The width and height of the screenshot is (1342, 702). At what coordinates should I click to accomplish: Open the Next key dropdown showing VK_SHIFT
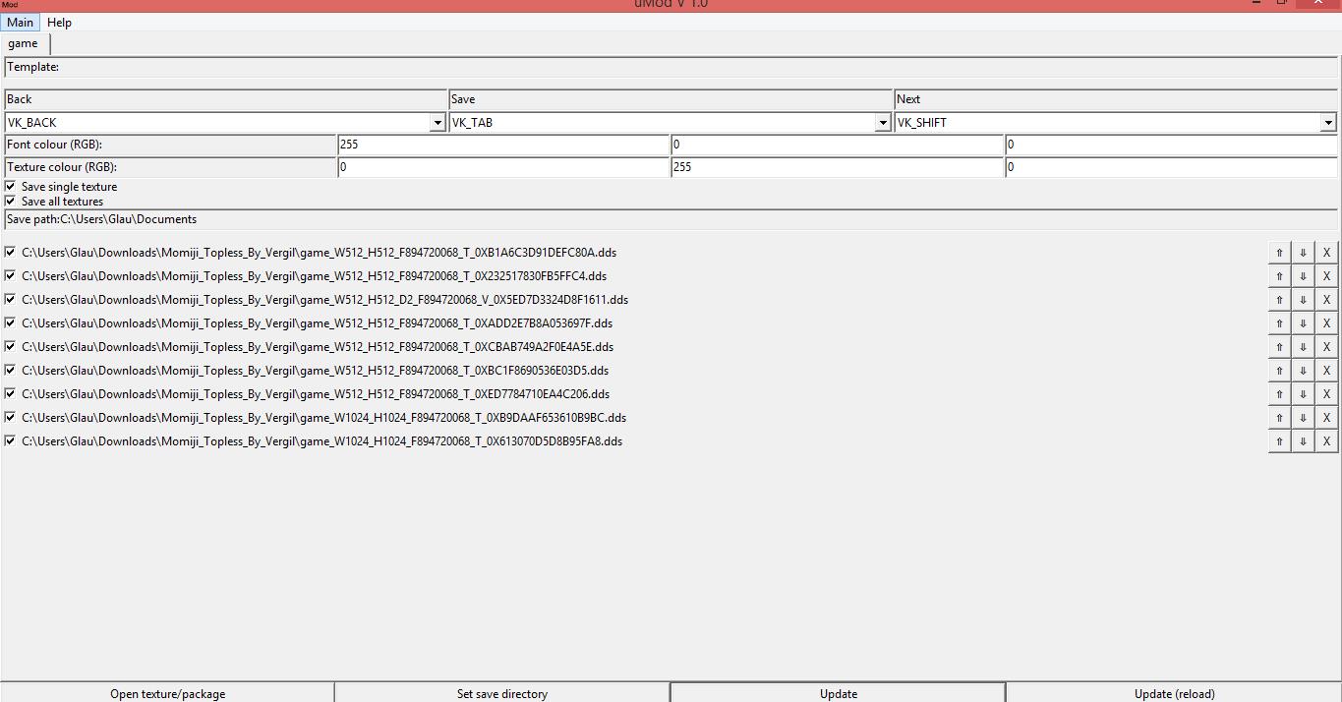pos(1328,123)
